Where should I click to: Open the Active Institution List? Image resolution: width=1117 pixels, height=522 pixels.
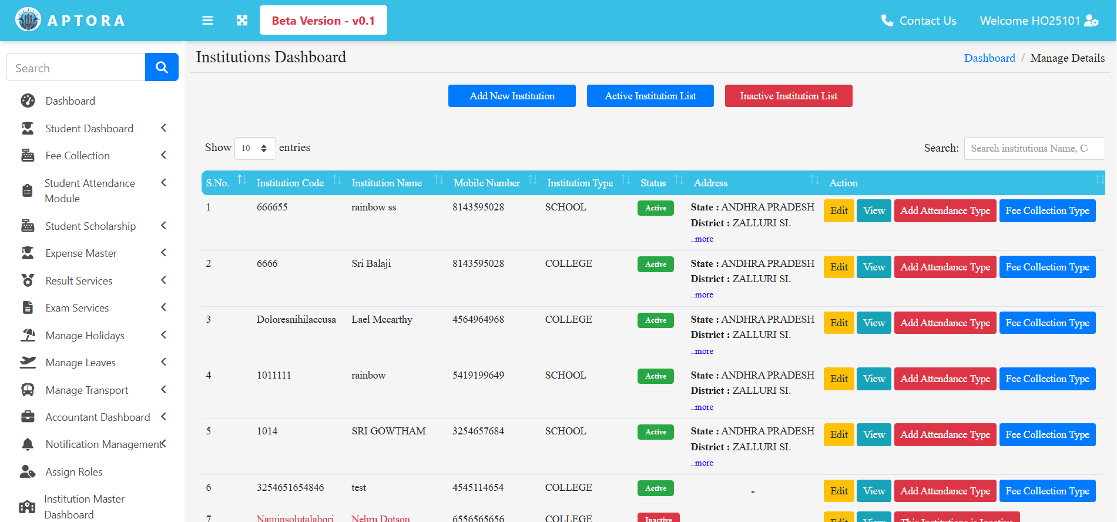pos(650,96)
